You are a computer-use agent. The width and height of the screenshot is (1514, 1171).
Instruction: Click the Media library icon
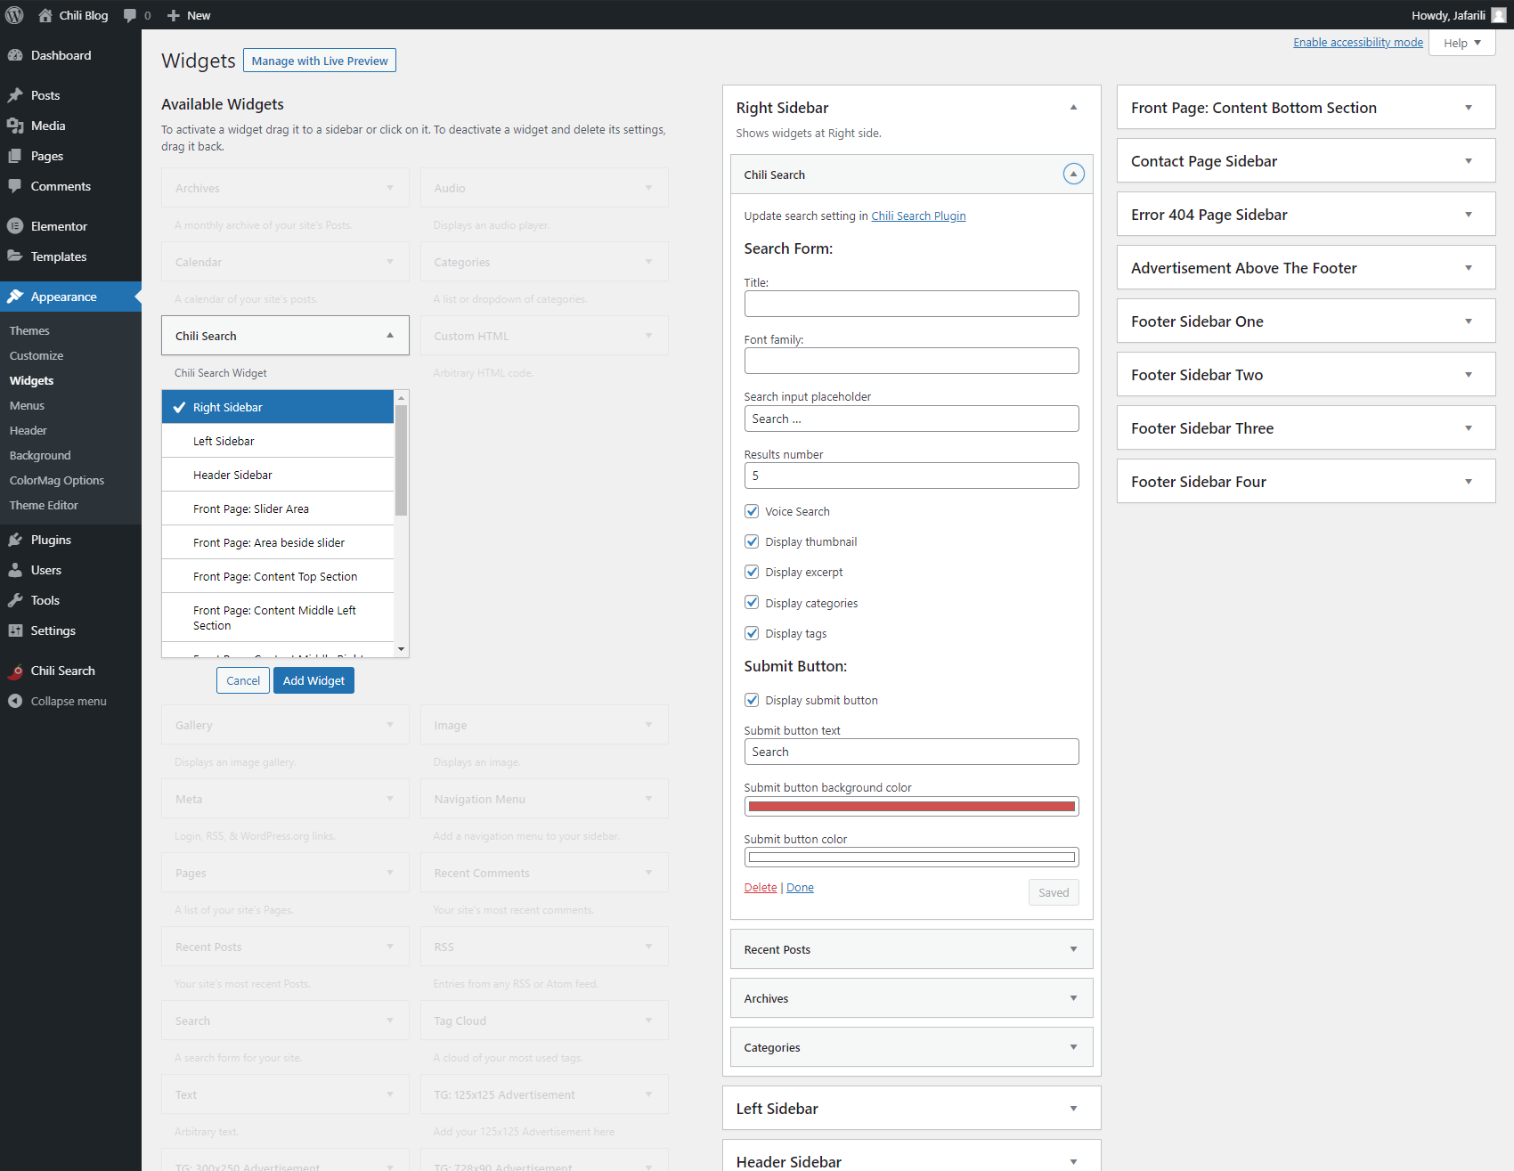[x=15, y=126]
